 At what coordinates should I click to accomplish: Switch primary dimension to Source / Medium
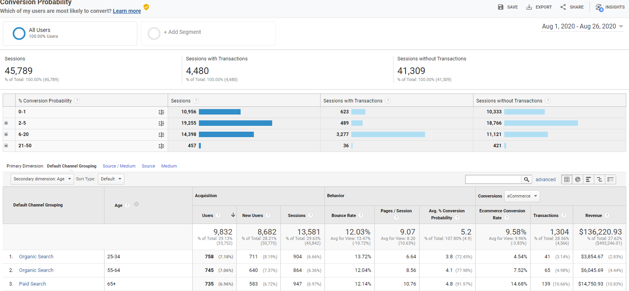click(119, 166)
